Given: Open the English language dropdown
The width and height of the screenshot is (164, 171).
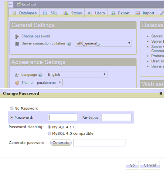Looking at the screenshot, I should [x=76, y=75].
